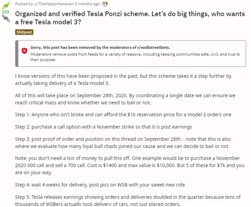251x207 pixels.
Task: Click the award icon beside the timestamp
Action: coord(105,4)
